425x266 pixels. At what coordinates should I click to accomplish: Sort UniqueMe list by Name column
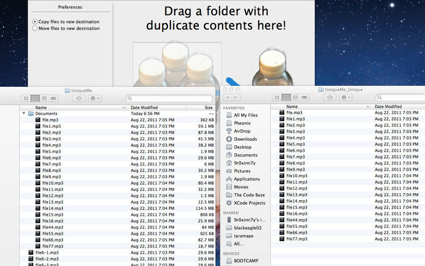tap(73, 107)
